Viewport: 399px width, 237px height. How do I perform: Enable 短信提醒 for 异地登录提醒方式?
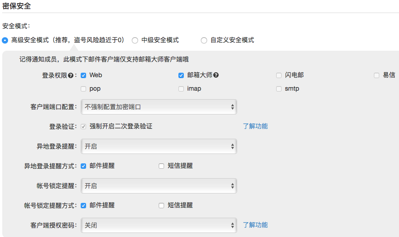[x=161, y=166]
